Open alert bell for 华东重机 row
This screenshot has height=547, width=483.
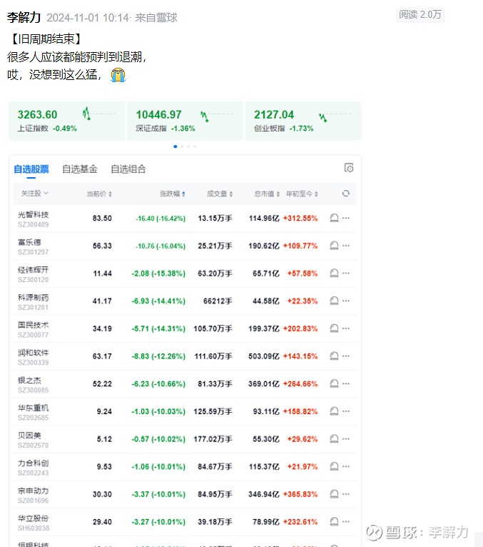click(x=334, y=411)
